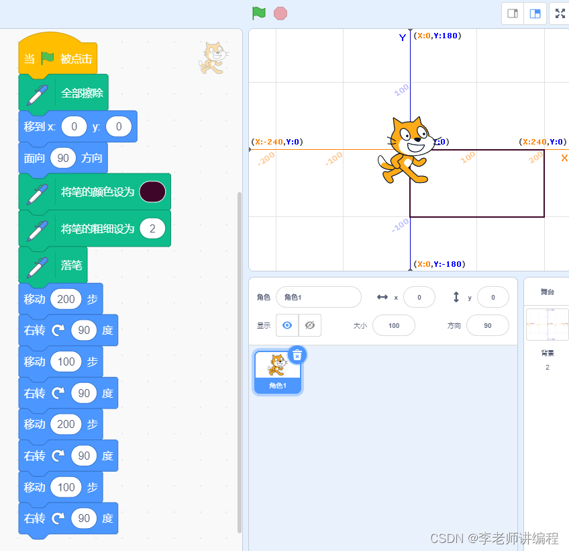569x551 pixels.
Task: Switch to large stage layout
Action: 535,14
